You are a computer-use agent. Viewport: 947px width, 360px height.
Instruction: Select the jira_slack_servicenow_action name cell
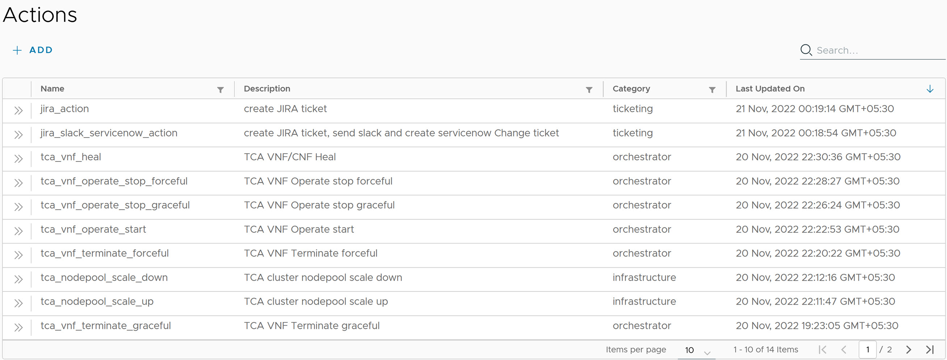[x=109, y=133]
